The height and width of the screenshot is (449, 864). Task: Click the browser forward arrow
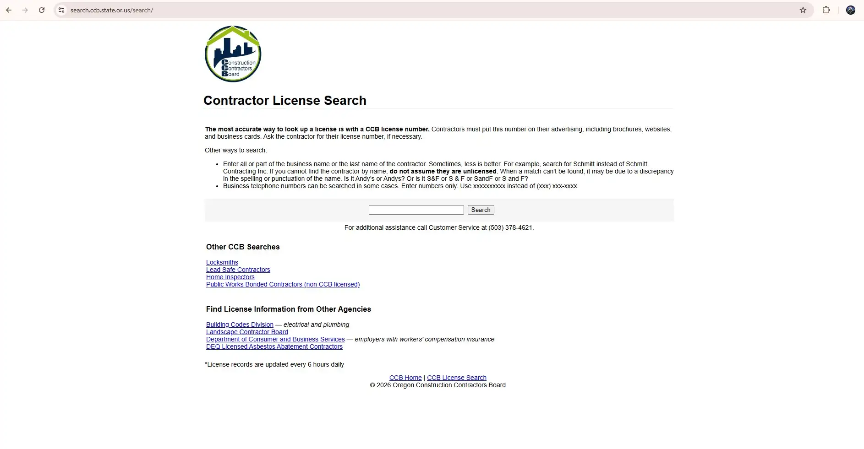pyautogui.click(x=25, y=10)
